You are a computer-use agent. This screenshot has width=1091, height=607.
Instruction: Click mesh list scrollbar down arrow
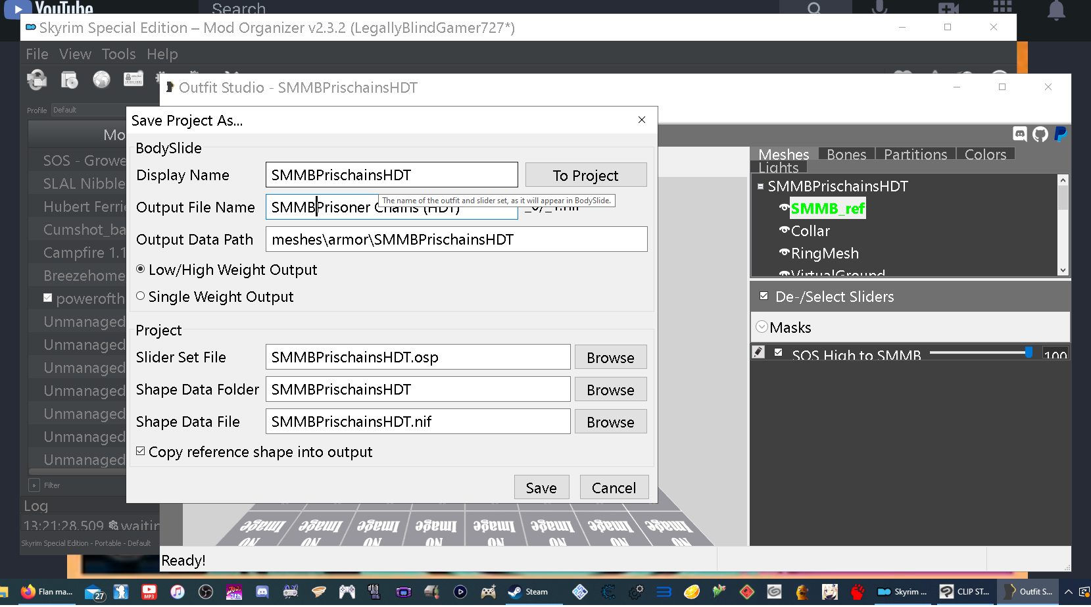coord(1063,270)
